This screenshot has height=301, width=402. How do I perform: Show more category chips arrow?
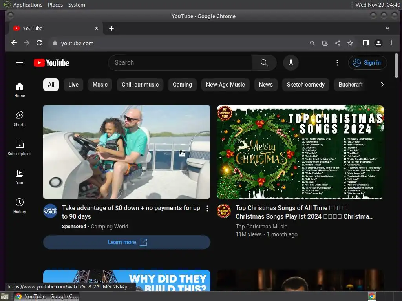tap(382, 85)
